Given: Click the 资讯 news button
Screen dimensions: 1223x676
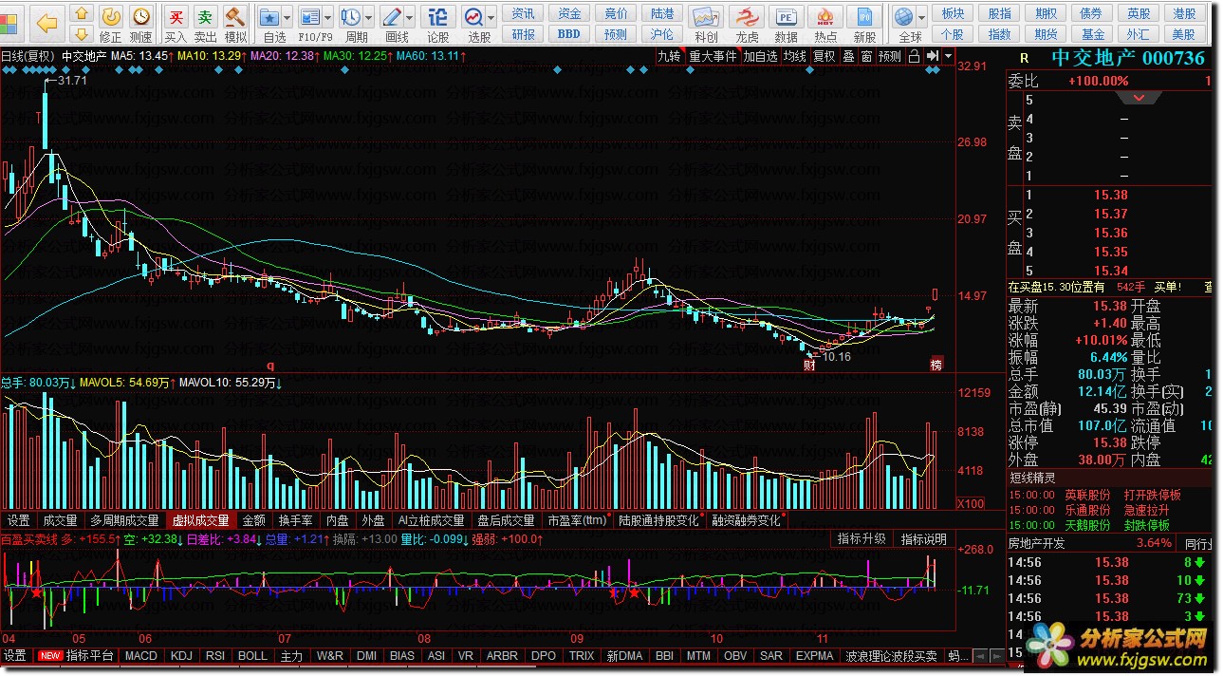Looking at the screenshot, I should click(523, 13).
